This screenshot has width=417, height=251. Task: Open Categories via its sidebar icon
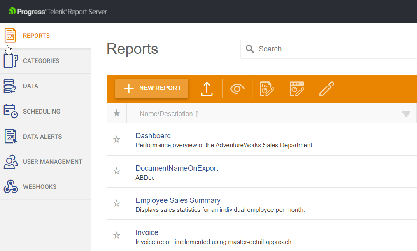[x=11, y=61]
